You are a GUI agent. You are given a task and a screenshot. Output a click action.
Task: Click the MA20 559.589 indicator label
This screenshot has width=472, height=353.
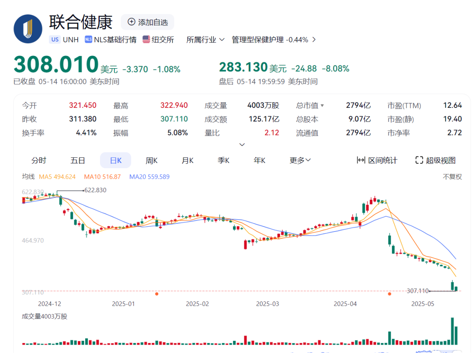149,176
